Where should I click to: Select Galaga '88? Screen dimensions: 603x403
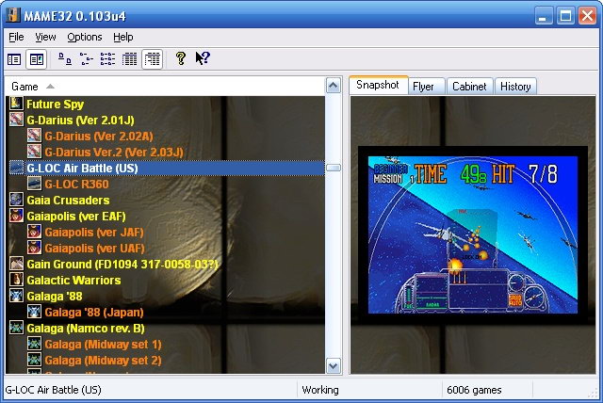[55, 297]
